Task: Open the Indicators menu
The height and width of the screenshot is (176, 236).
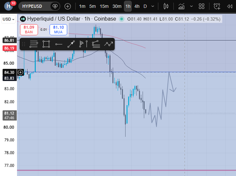Action: [x=182, y=6]
